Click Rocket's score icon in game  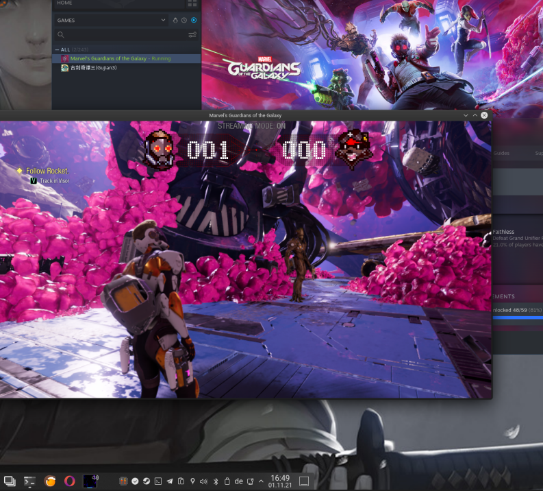point(353,149)
